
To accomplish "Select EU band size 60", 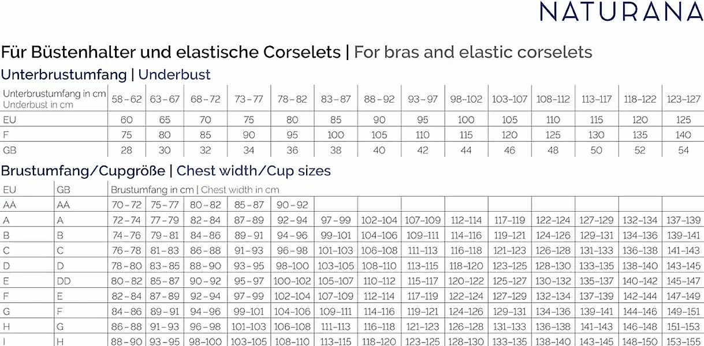I will 126,120.
